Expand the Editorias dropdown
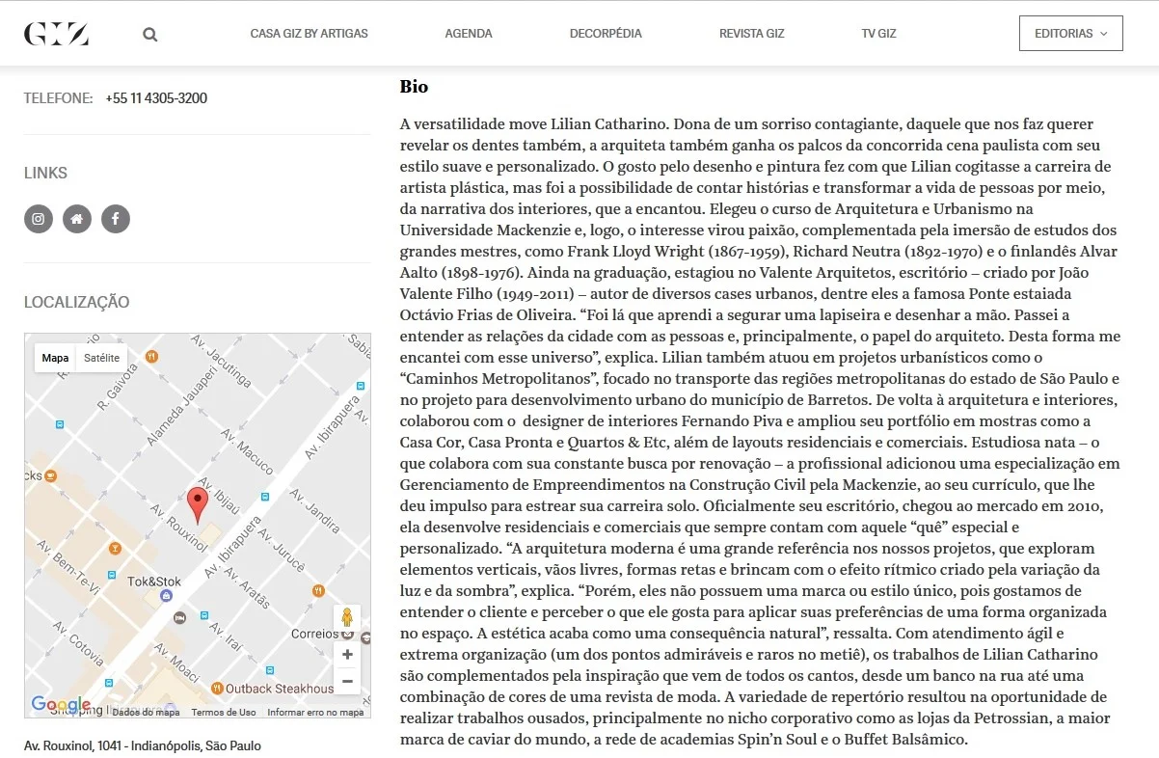The image size is (1159, 758). [1070, 34]
